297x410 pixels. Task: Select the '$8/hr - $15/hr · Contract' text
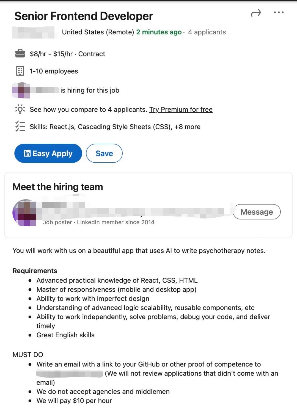coord(67,54)
